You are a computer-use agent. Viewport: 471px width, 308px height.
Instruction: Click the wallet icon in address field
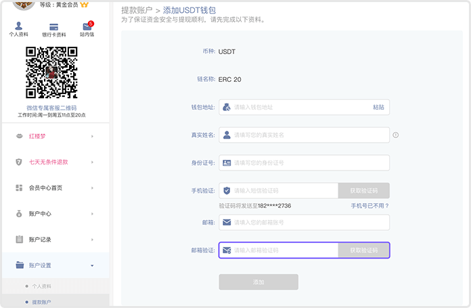227,107
